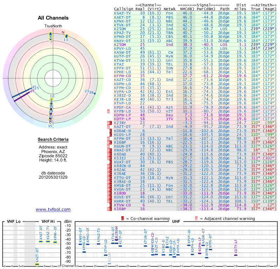Click the channel 28 dot on radar plot
Image resolution: width=280 pixels, height=269 pixels.
click(95, 94)
